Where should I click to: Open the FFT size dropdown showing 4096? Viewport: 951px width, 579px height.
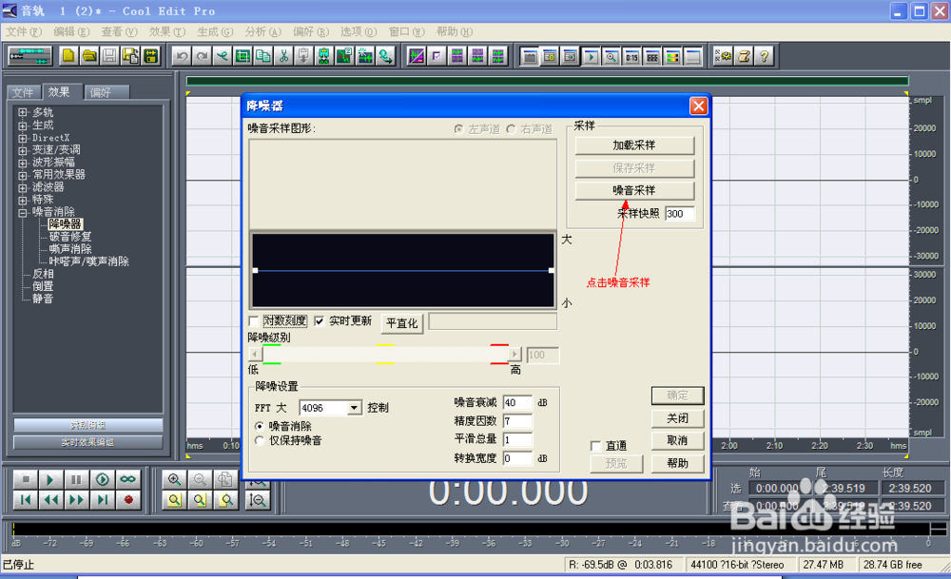[x=354, y=407]
